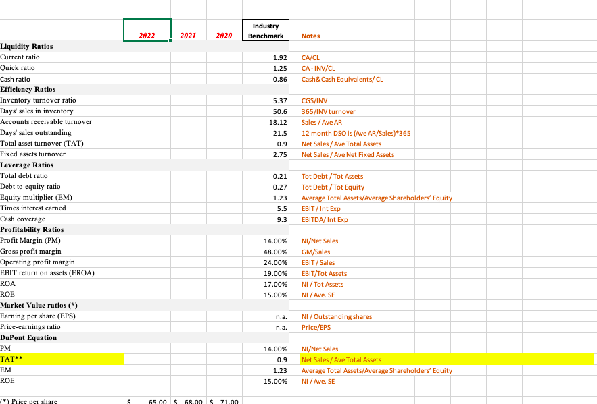Image resolution: width=597 pixels, height=404 pixels.
Task: Click the Inventory turnover ratio label
Action: click(39, 100)
